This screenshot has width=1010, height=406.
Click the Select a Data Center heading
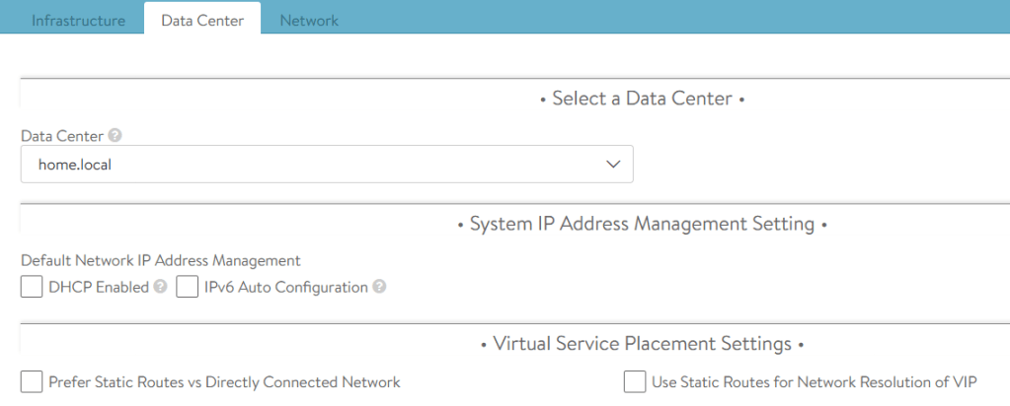tap(642, 99)
